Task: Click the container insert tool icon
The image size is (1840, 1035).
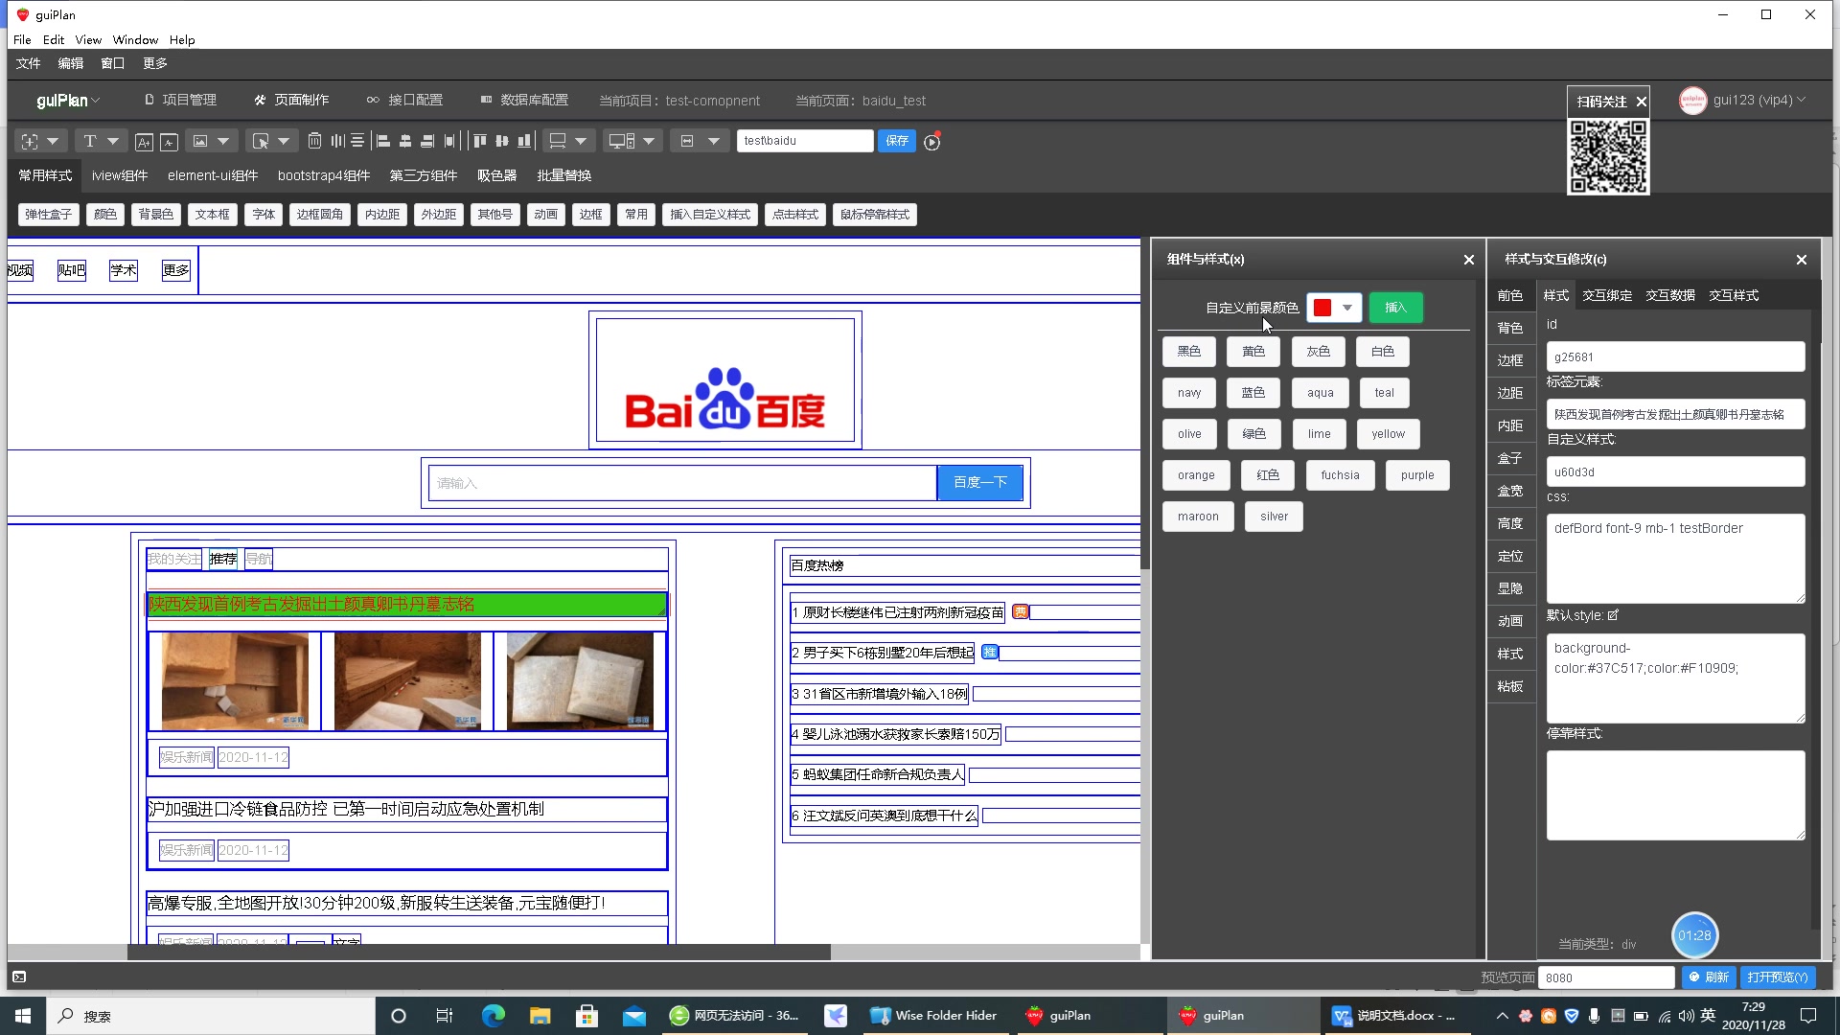Action: point(30,141)
